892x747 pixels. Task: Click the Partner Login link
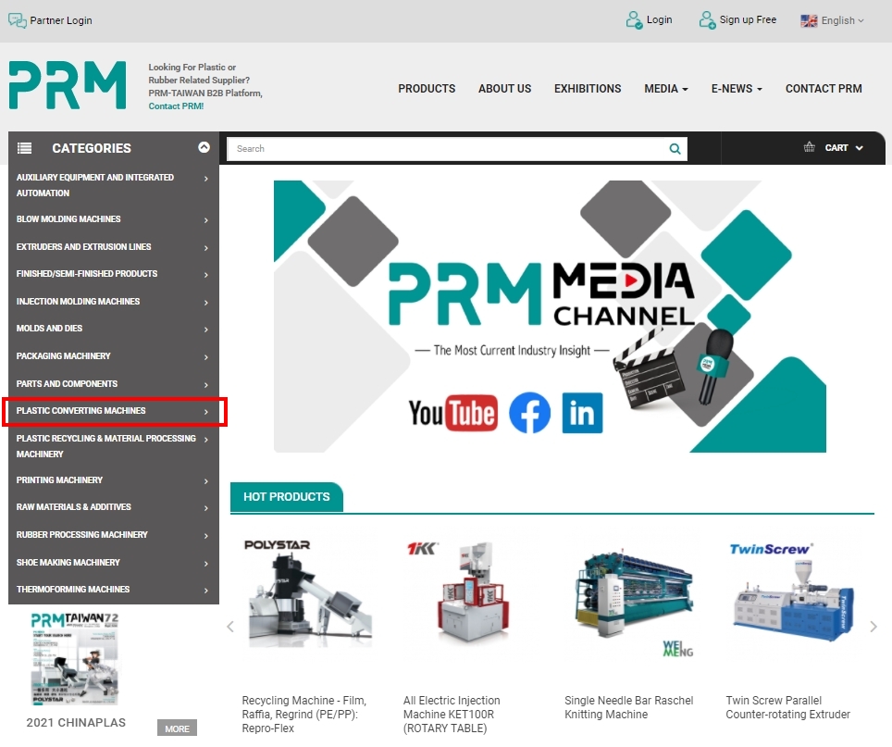tap(61, 20)
